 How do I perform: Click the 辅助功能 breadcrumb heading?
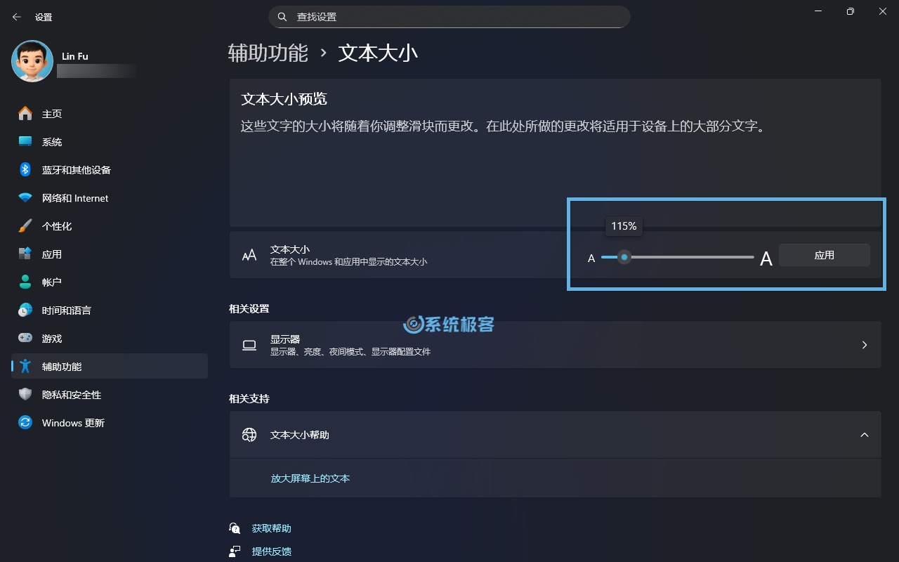(x=268, y=53)
